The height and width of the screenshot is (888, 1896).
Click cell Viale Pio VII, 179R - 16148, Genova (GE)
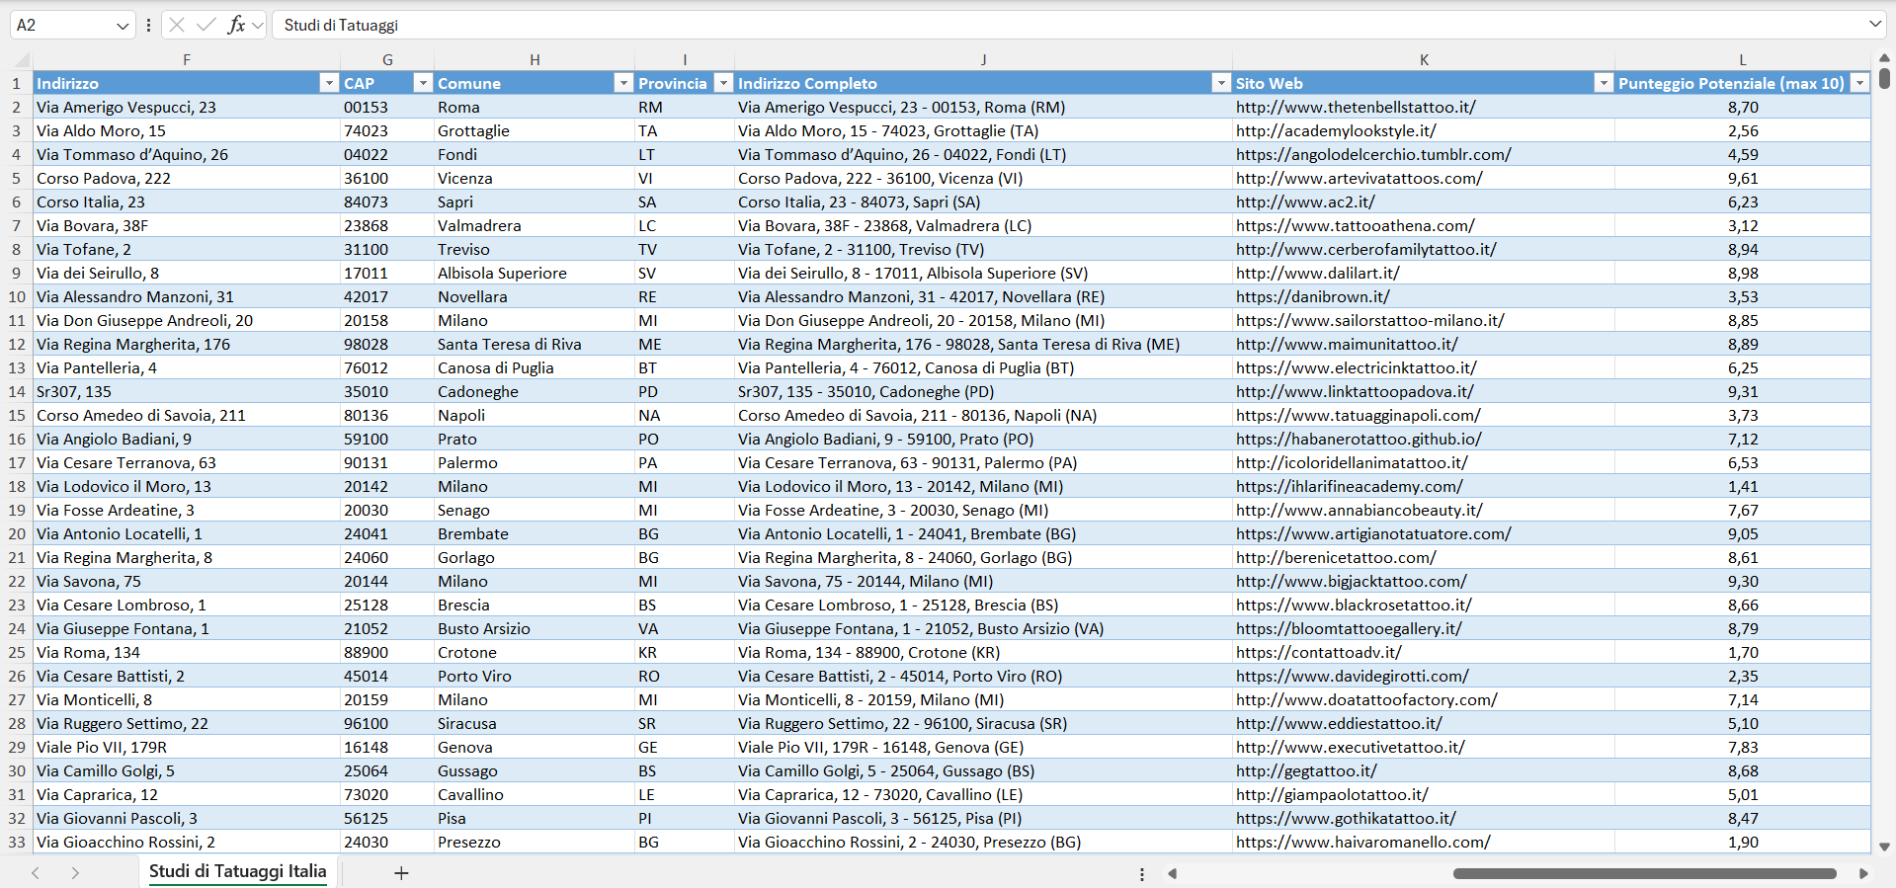(983, 747)
